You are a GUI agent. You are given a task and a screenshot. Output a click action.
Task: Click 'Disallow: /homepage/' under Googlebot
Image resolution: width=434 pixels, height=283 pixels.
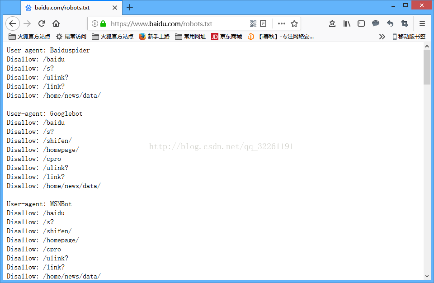point(43,150)
